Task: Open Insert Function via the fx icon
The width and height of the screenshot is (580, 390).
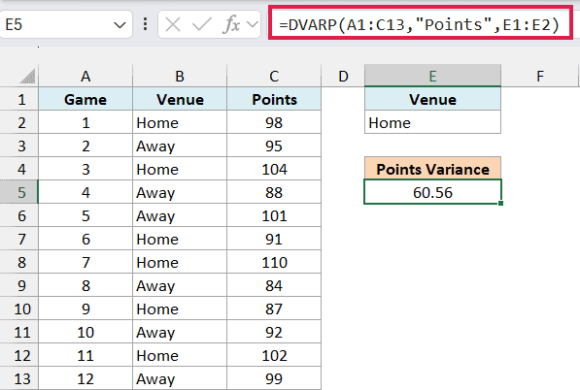Action: pyautogui.click(x=231, y=25)
